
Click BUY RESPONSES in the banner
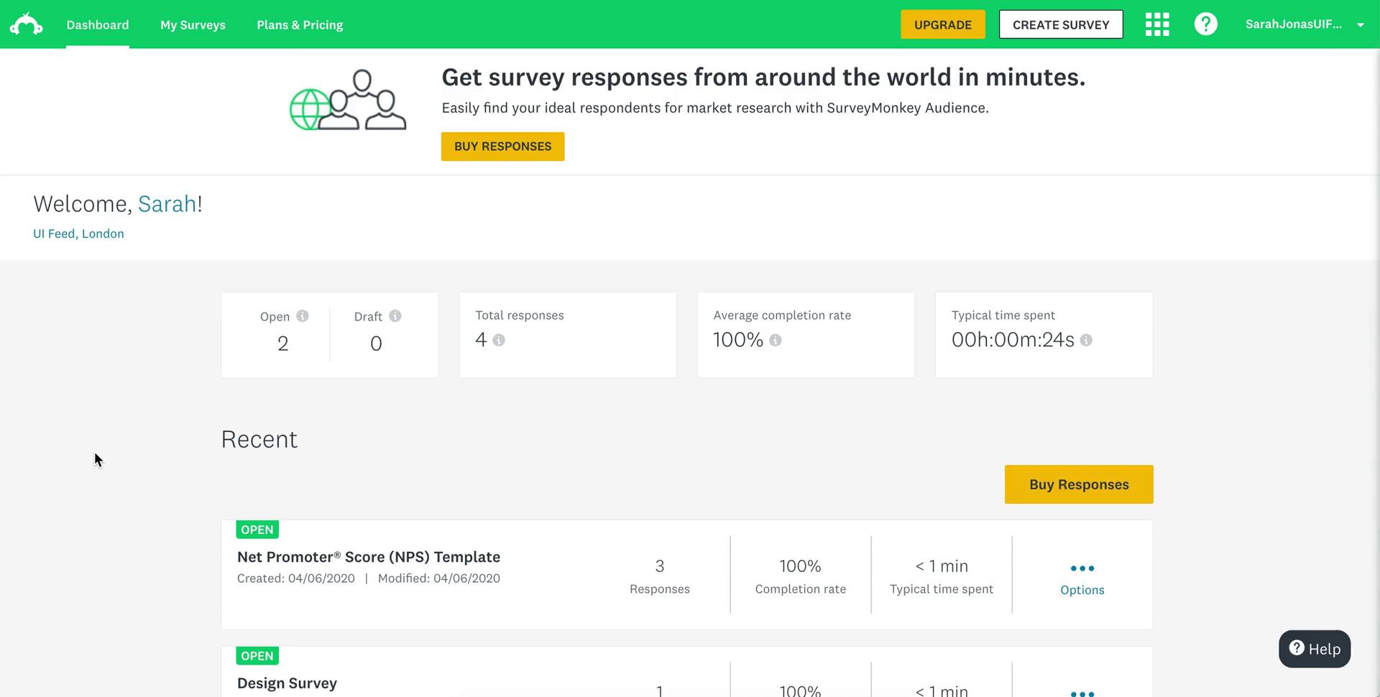(502, 146)
